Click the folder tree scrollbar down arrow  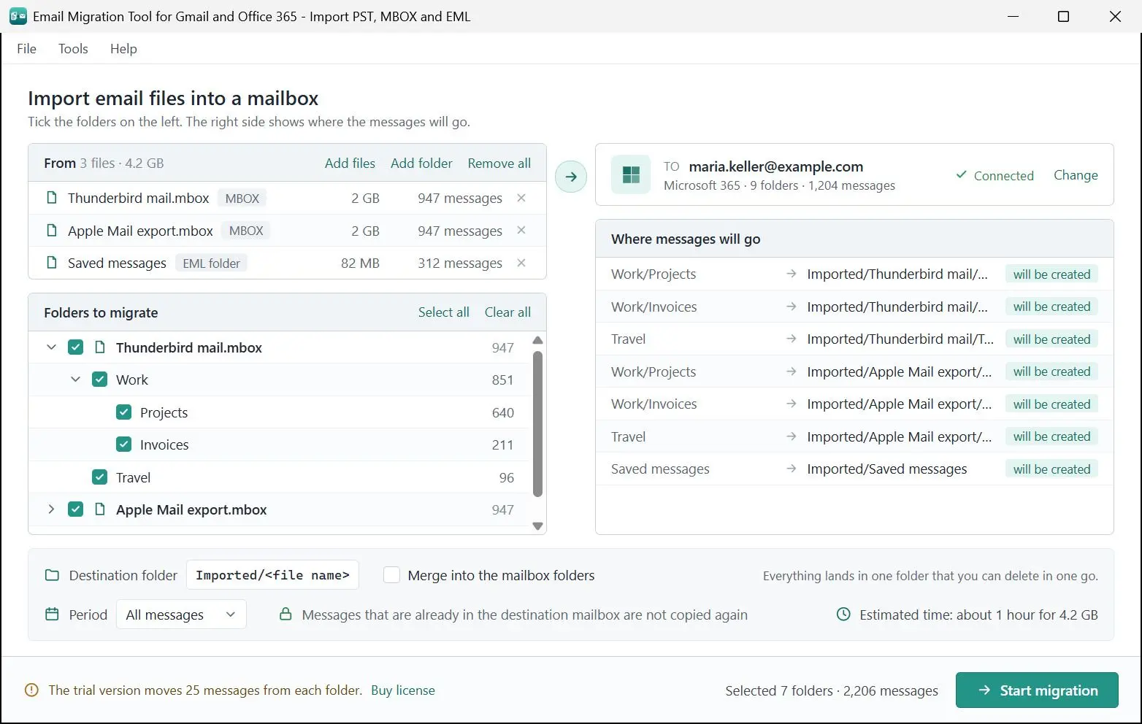pos(538,526)
